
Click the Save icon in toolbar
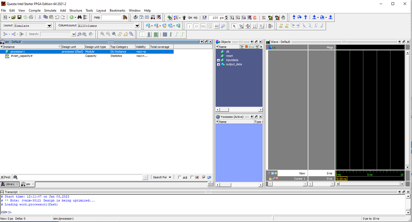coord(19,17)
